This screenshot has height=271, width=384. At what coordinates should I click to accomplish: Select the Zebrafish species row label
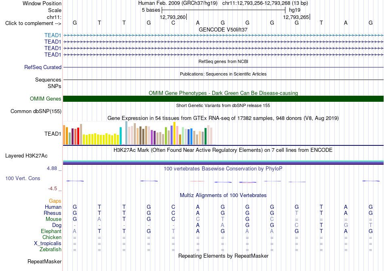point(51,250)
